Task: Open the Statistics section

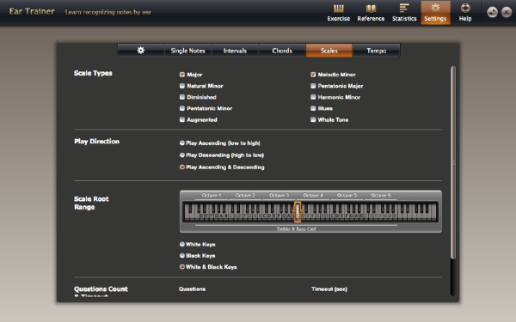Action: (x=404, y=13)
